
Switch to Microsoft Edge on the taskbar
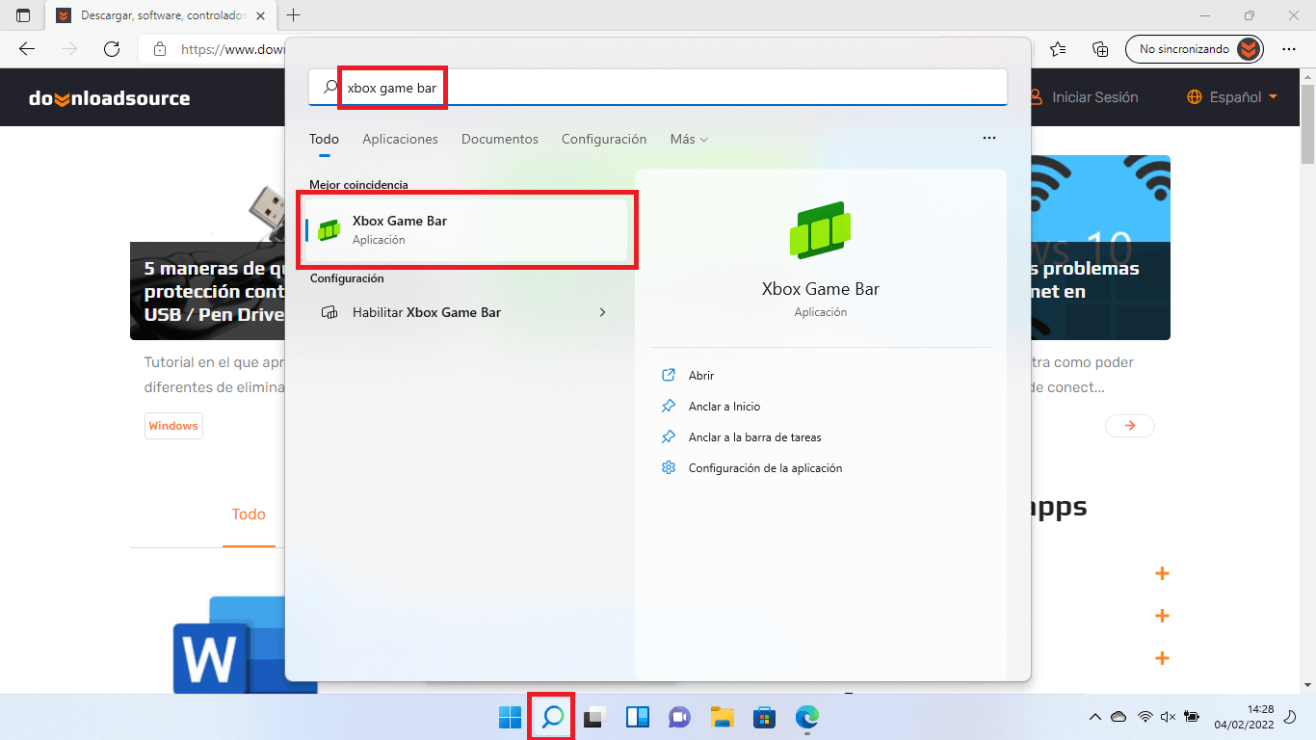pyautogui.click(x=806, y=717)
